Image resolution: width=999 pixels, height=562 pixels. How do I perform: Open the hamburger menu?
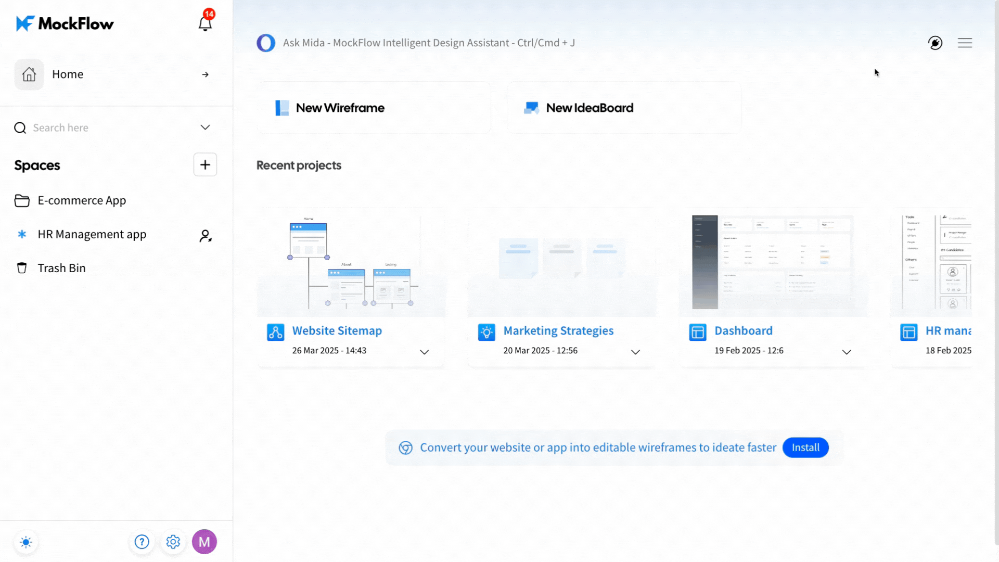coord(965,43)
